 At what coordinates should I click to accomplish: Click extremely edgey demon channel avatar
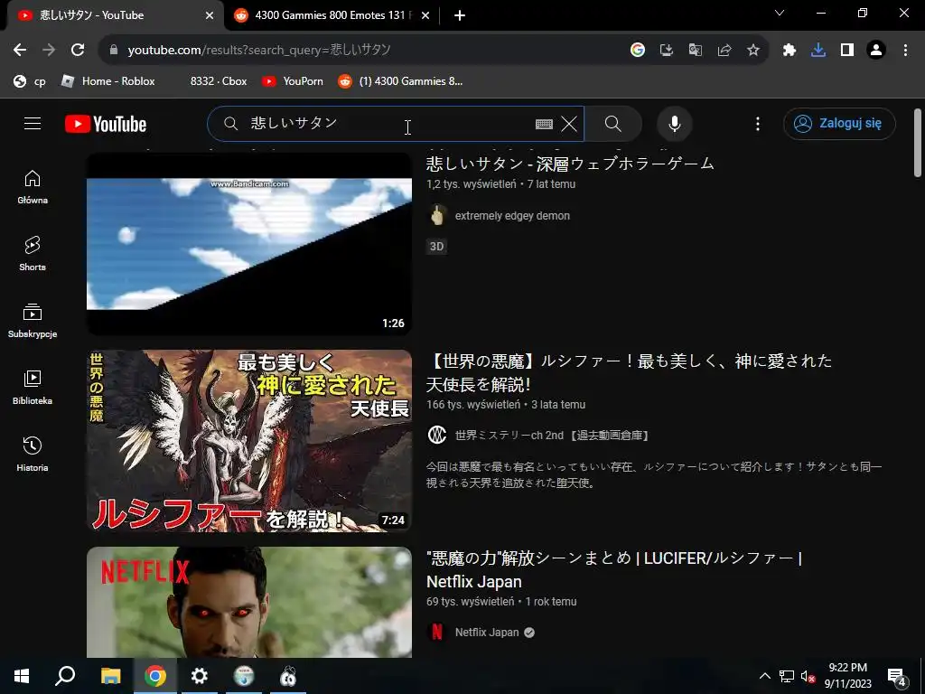click(436, 215)
